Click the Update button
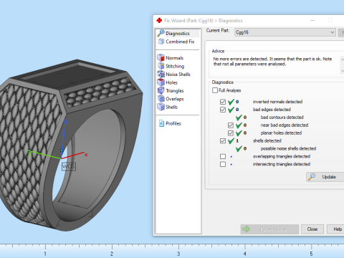The height and width of the screenshot is (258, 344). tap(325, 177)
